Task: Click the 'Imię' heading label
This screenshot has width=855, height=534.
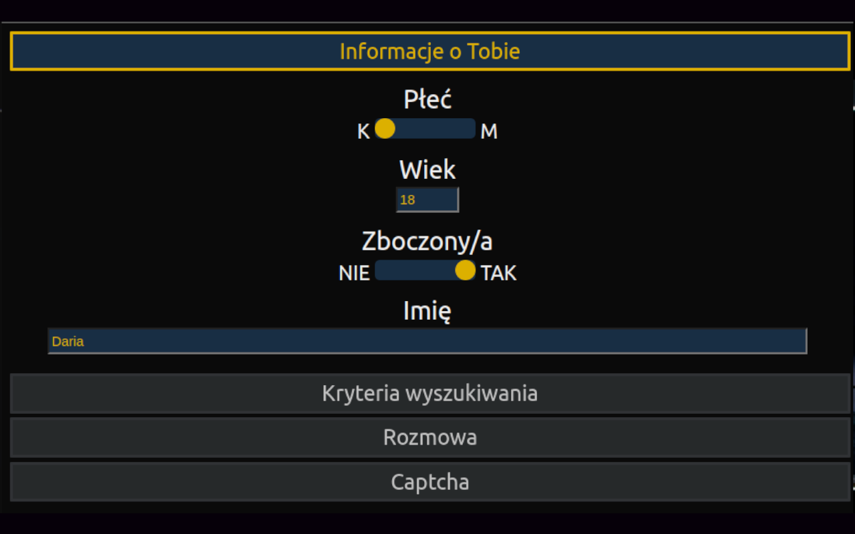Action: tap(427, 311)
